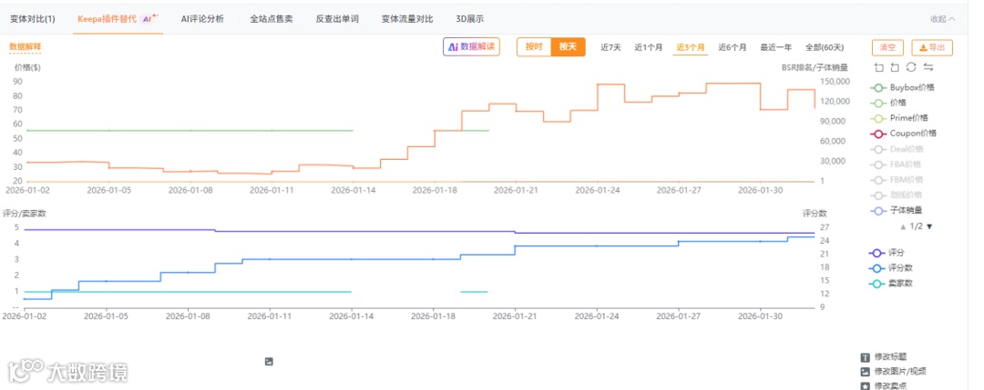The image size is (984, 390).
Task: Toggle Coupon价格 series in legend
Action: [x=903, y=134]
